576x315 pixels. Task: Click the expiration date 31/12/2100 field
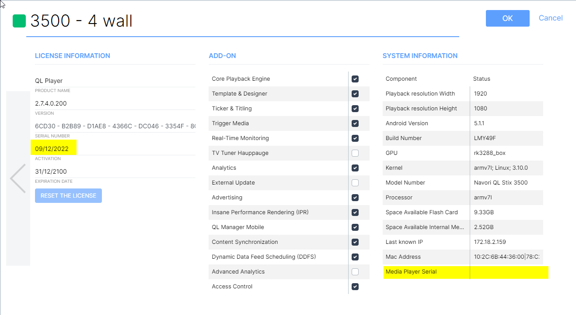tap(115, 171)
